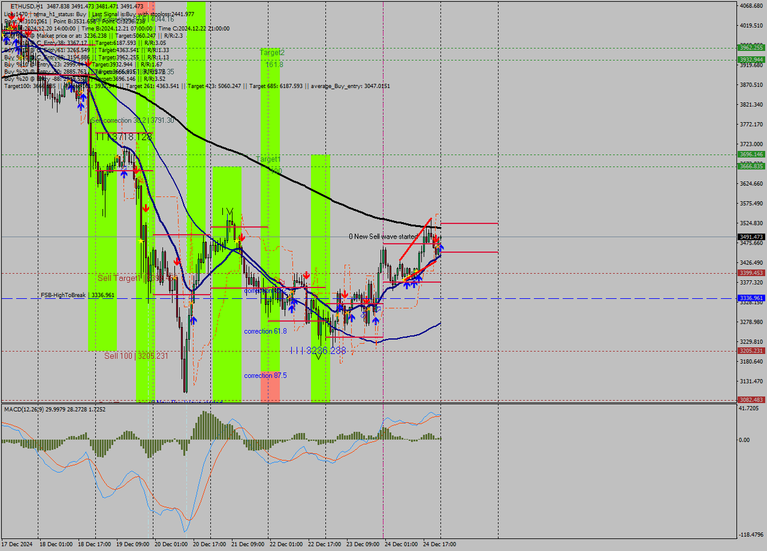Click green price tag 3666.835

coord(751,166)
